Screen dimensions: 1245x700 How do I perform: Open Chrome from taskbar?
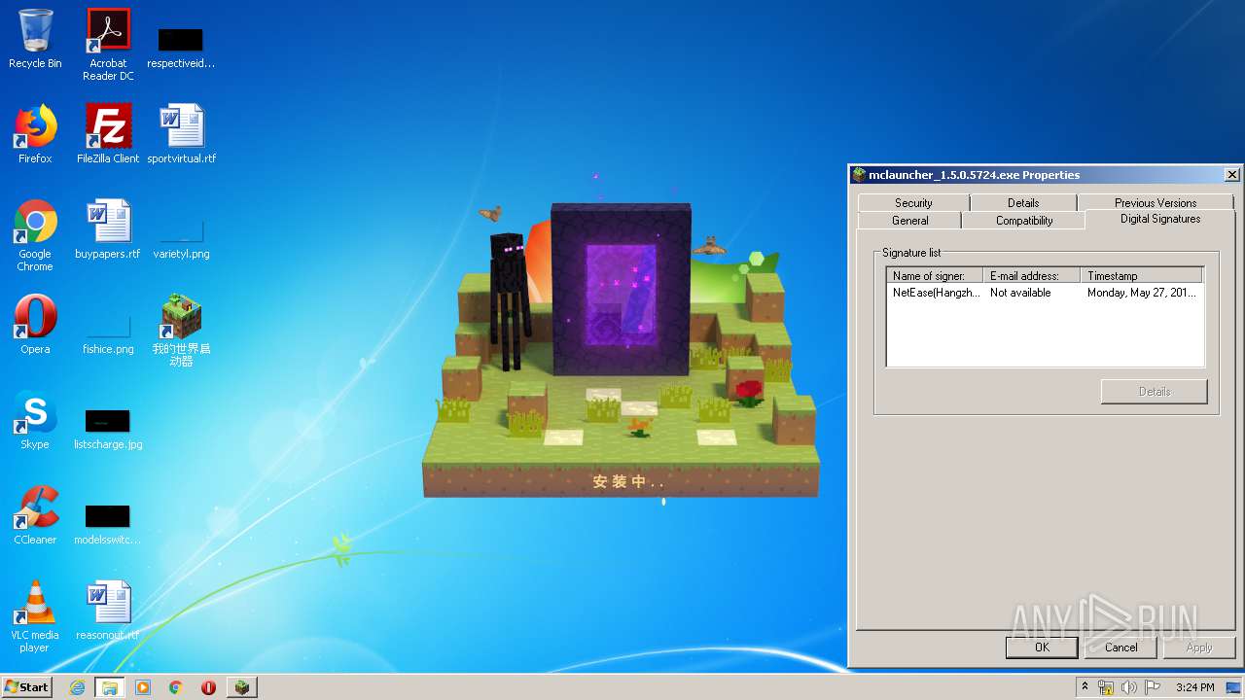pyautogui.click(x=176, y=687)
